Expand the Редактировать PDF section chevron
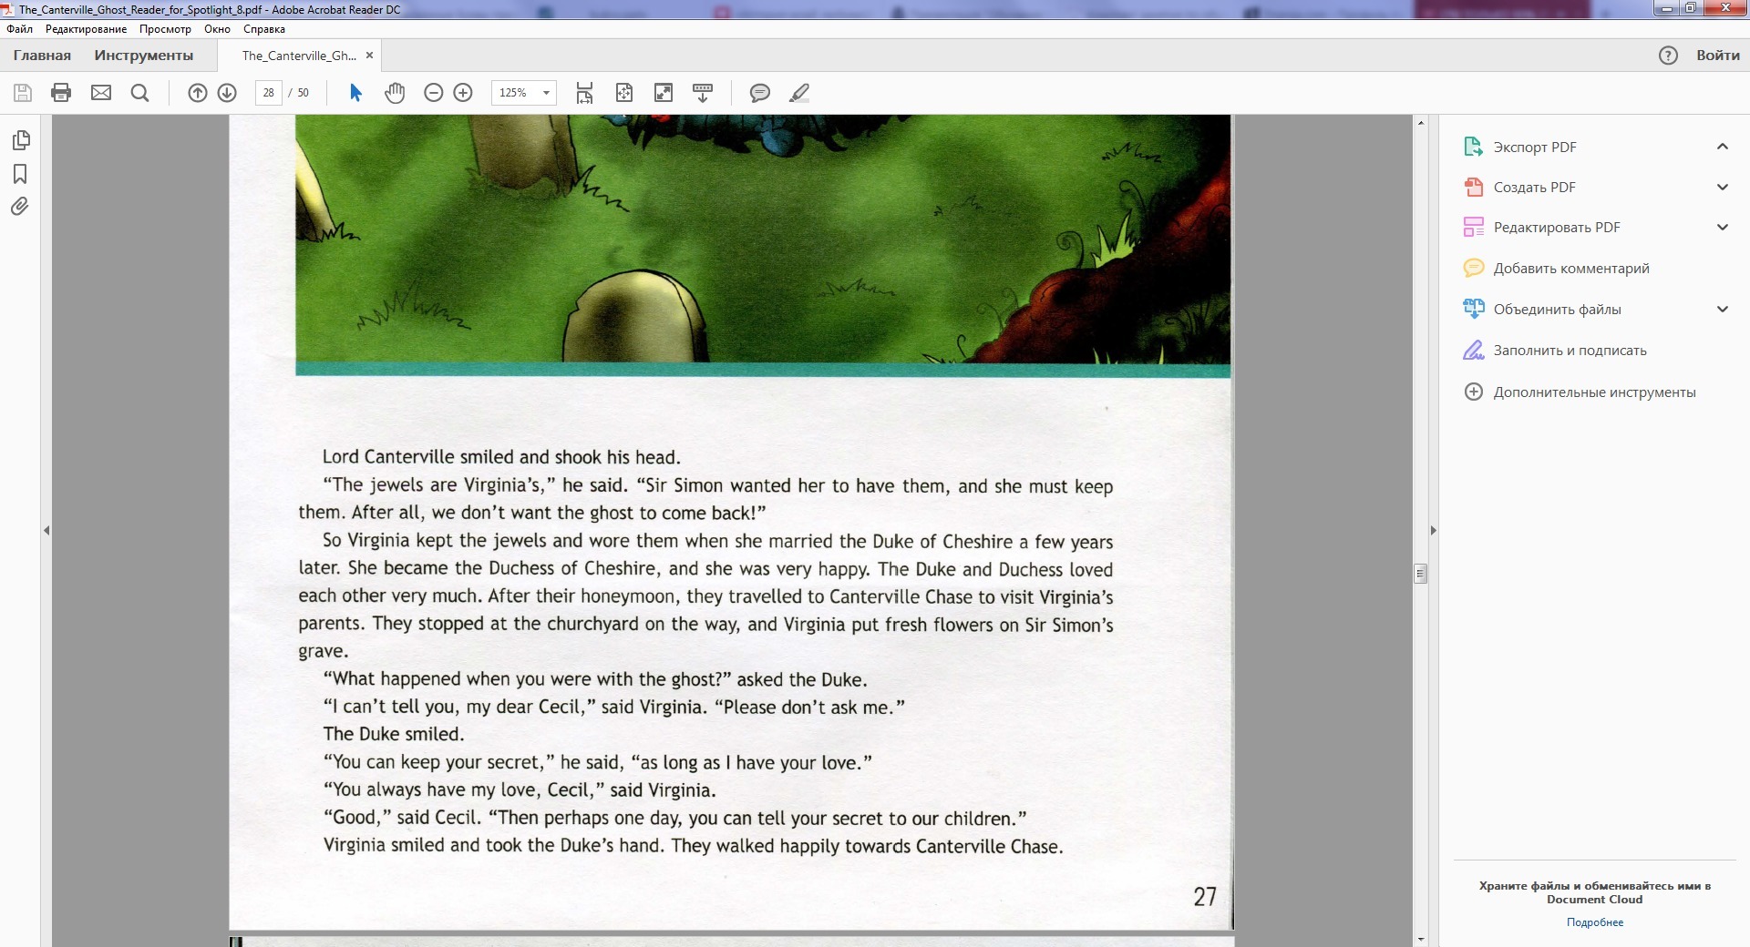This screenshot has width=1750, height=947. pyautogui.click(x=1723, y=228)
